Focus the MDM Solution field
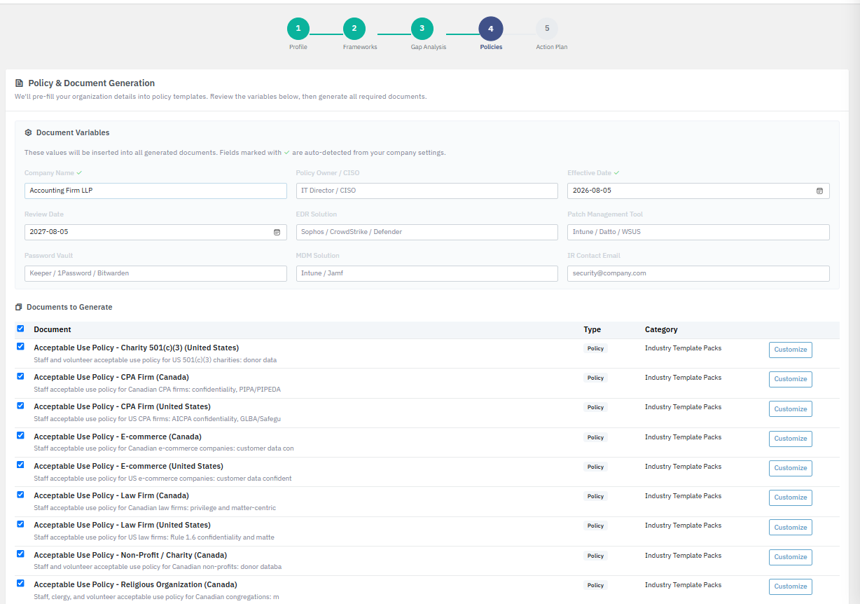860x604 pixels. tap(427, 273)
